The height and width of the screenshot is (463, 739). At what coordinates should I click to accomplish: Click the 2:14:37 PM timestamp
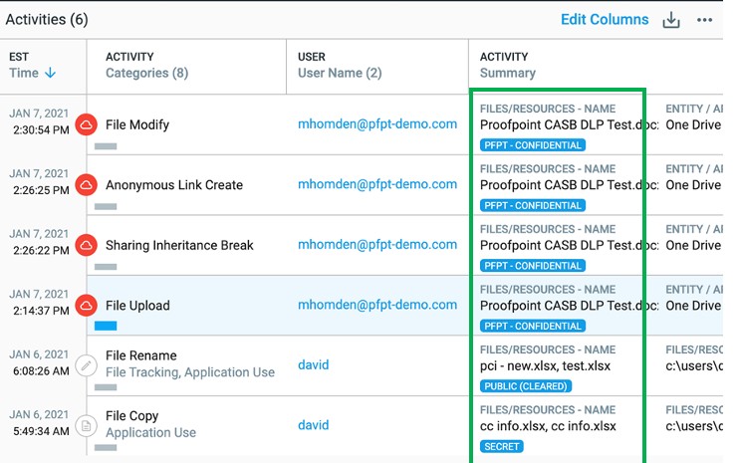tap(41, 311)
